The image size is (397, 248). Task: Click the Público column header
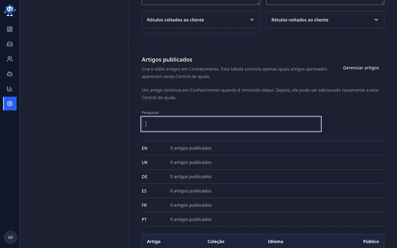point(371,242)
